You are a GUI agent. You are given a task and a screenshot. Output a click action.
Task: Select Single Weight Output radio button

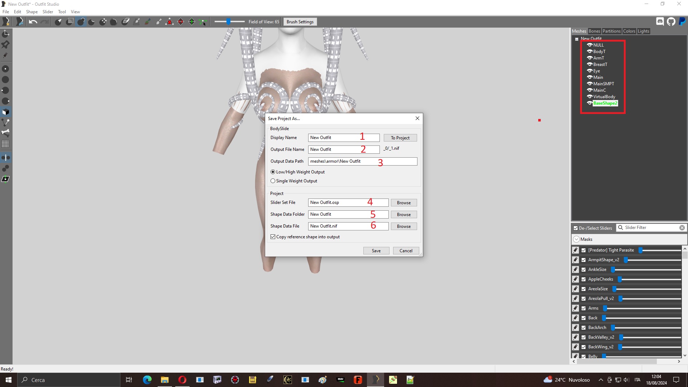(273, 181)
